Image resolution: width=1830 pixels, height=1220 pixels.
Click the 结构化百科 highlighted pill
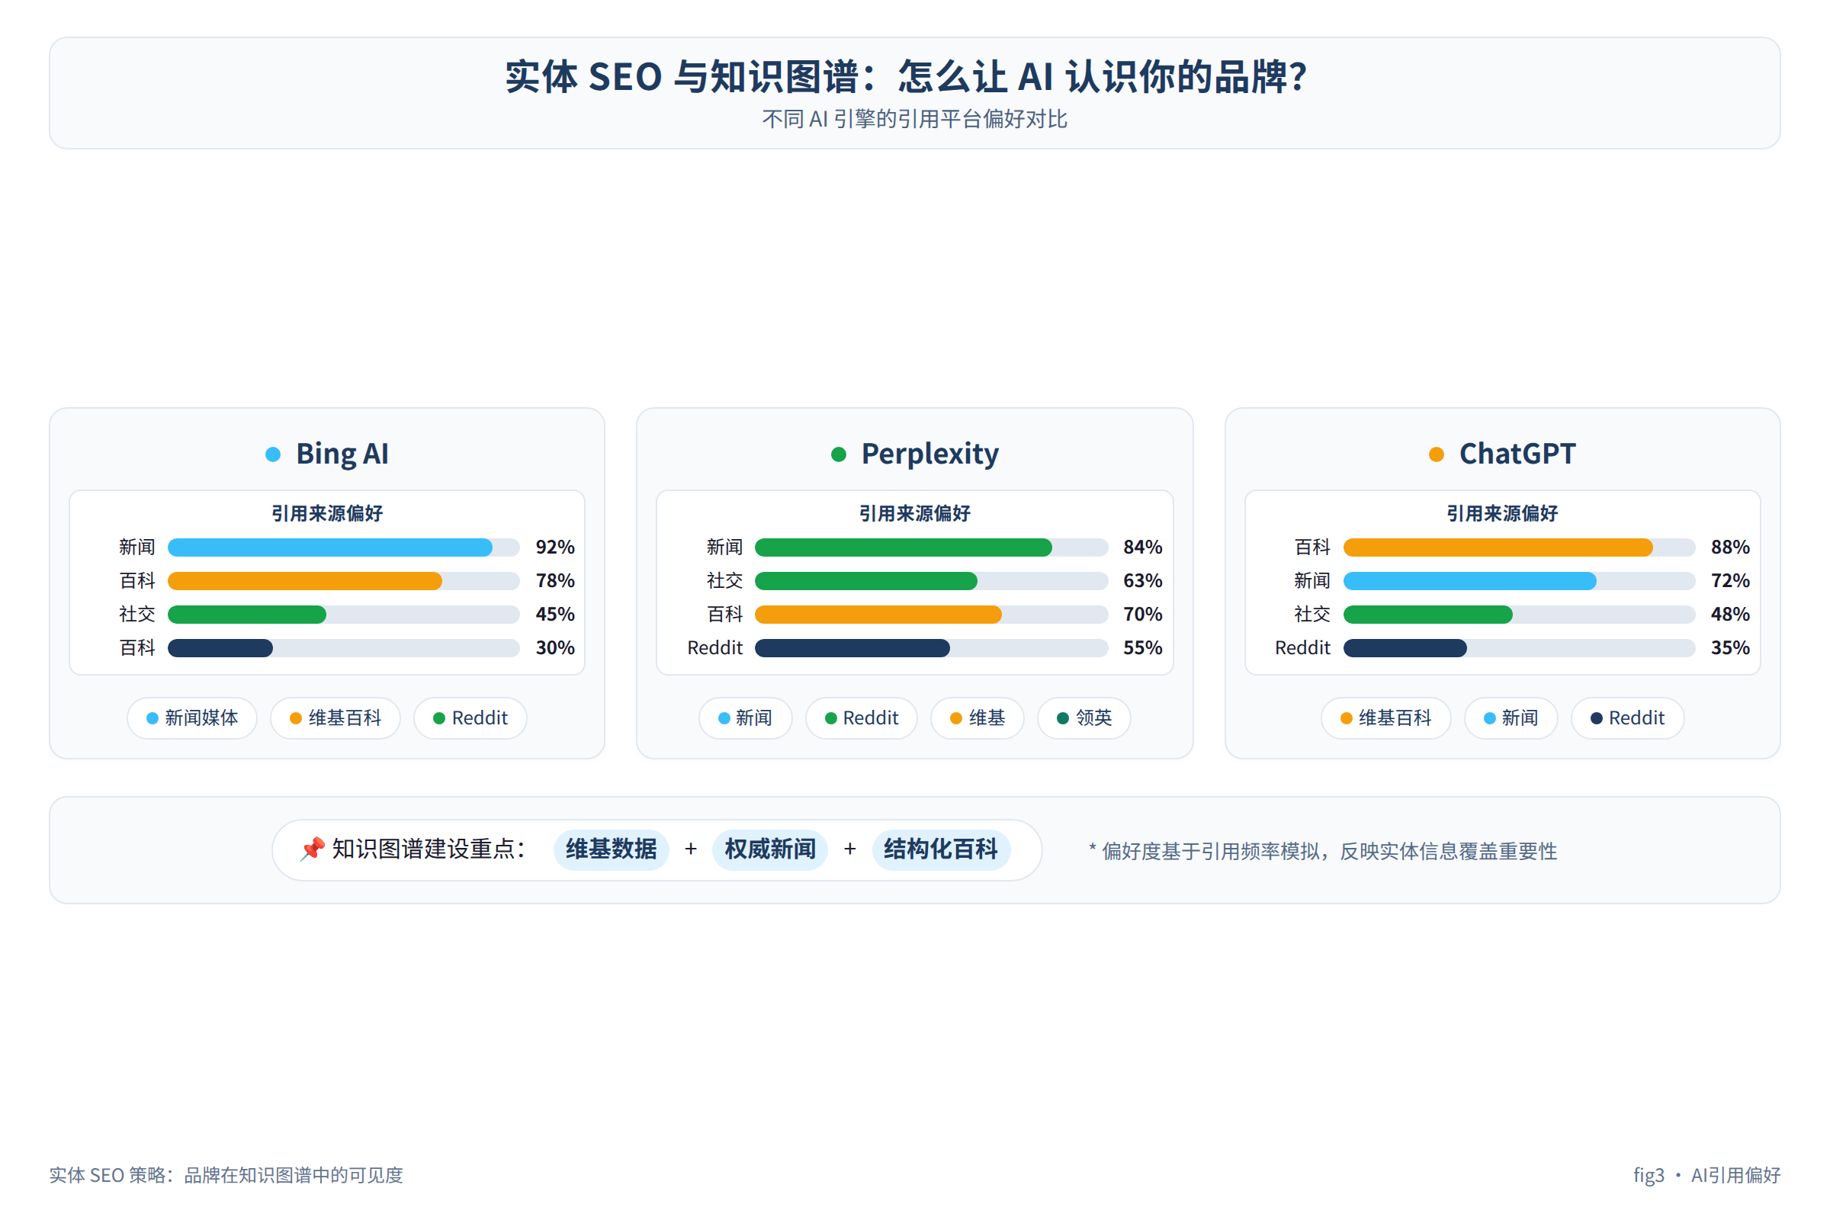point(942,849)
